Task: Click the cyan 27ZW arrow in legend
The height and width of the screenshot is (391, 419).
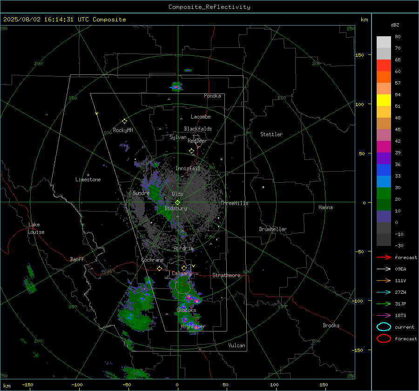Action: [384, 292]
